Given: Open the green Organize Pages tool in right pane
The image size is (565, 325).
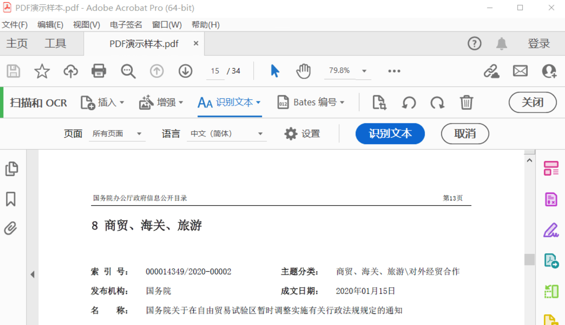Looking at the screenshot, I should pos(551,291).
